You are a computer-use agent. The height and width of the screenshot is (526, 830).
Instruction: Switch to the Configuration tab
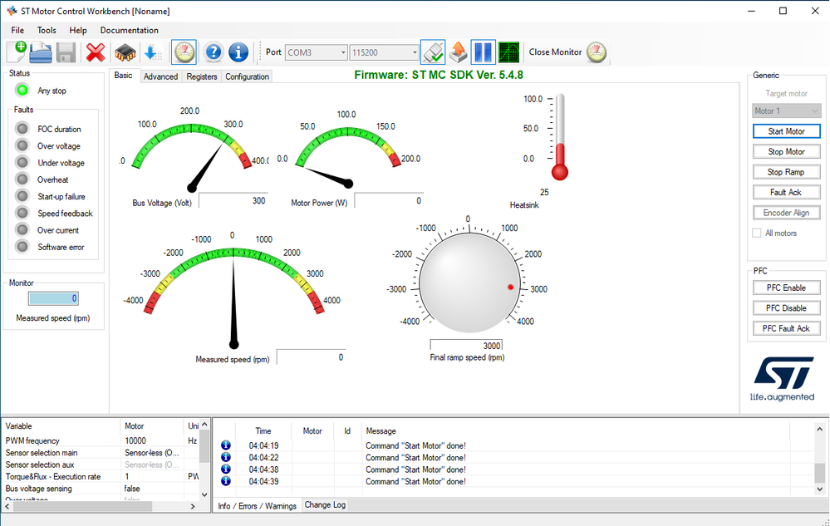[248, 76]
